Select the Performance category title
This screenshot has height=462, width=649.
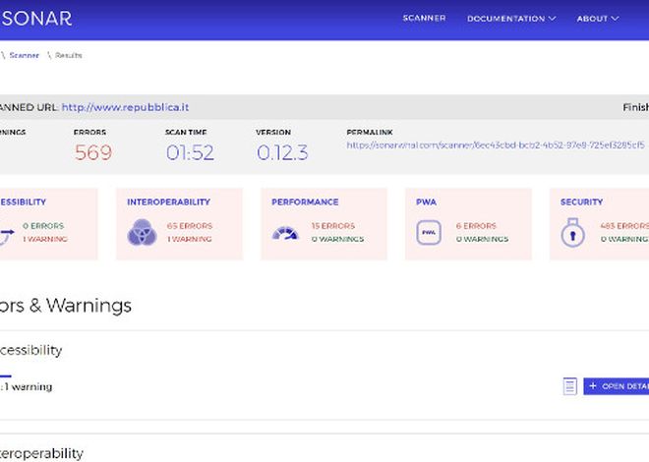click(x=305, y=202)
